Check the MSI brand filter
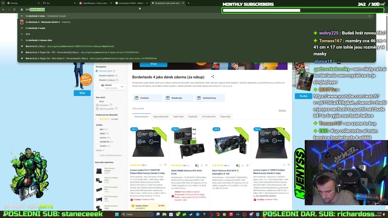Viewport: 388px width, 218px height. (x=97, y=129)
